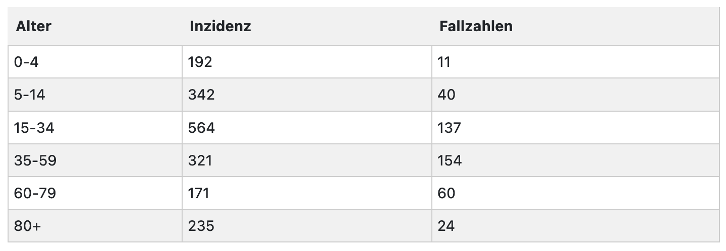Select the 60-79 age group cell

95,193
